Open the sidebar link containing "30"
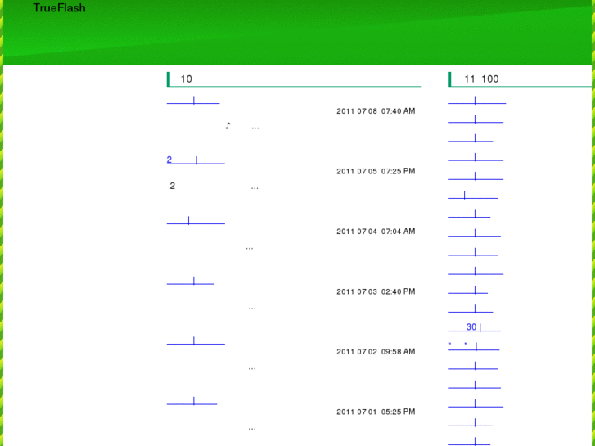The width and height of the screenshot is (595, 446). tap(475, 327)
